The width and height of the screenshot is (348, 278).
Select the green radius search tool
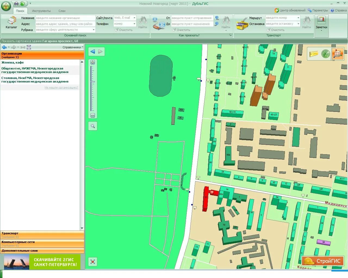pos(325,54)
